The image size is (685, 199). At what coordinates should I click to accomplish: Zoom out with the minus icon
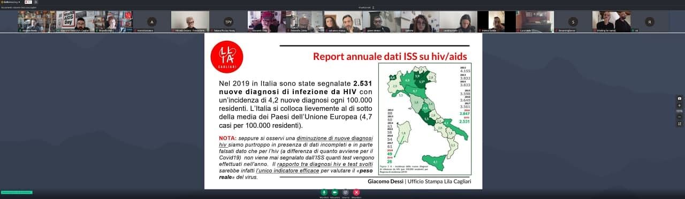coord(680,117)
